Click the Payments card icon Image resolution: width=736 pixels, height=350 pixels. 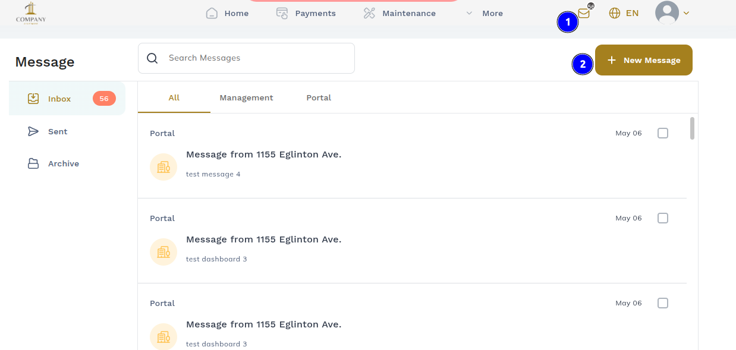click(282, 13)
